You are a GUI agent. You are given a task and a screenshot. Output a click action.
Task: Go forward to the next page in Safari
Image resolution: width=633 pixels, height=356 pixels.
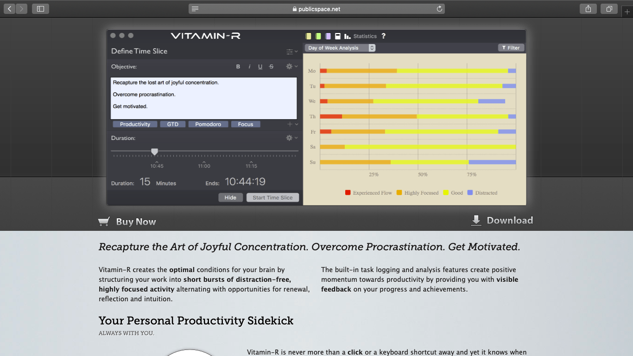point(21,9)
